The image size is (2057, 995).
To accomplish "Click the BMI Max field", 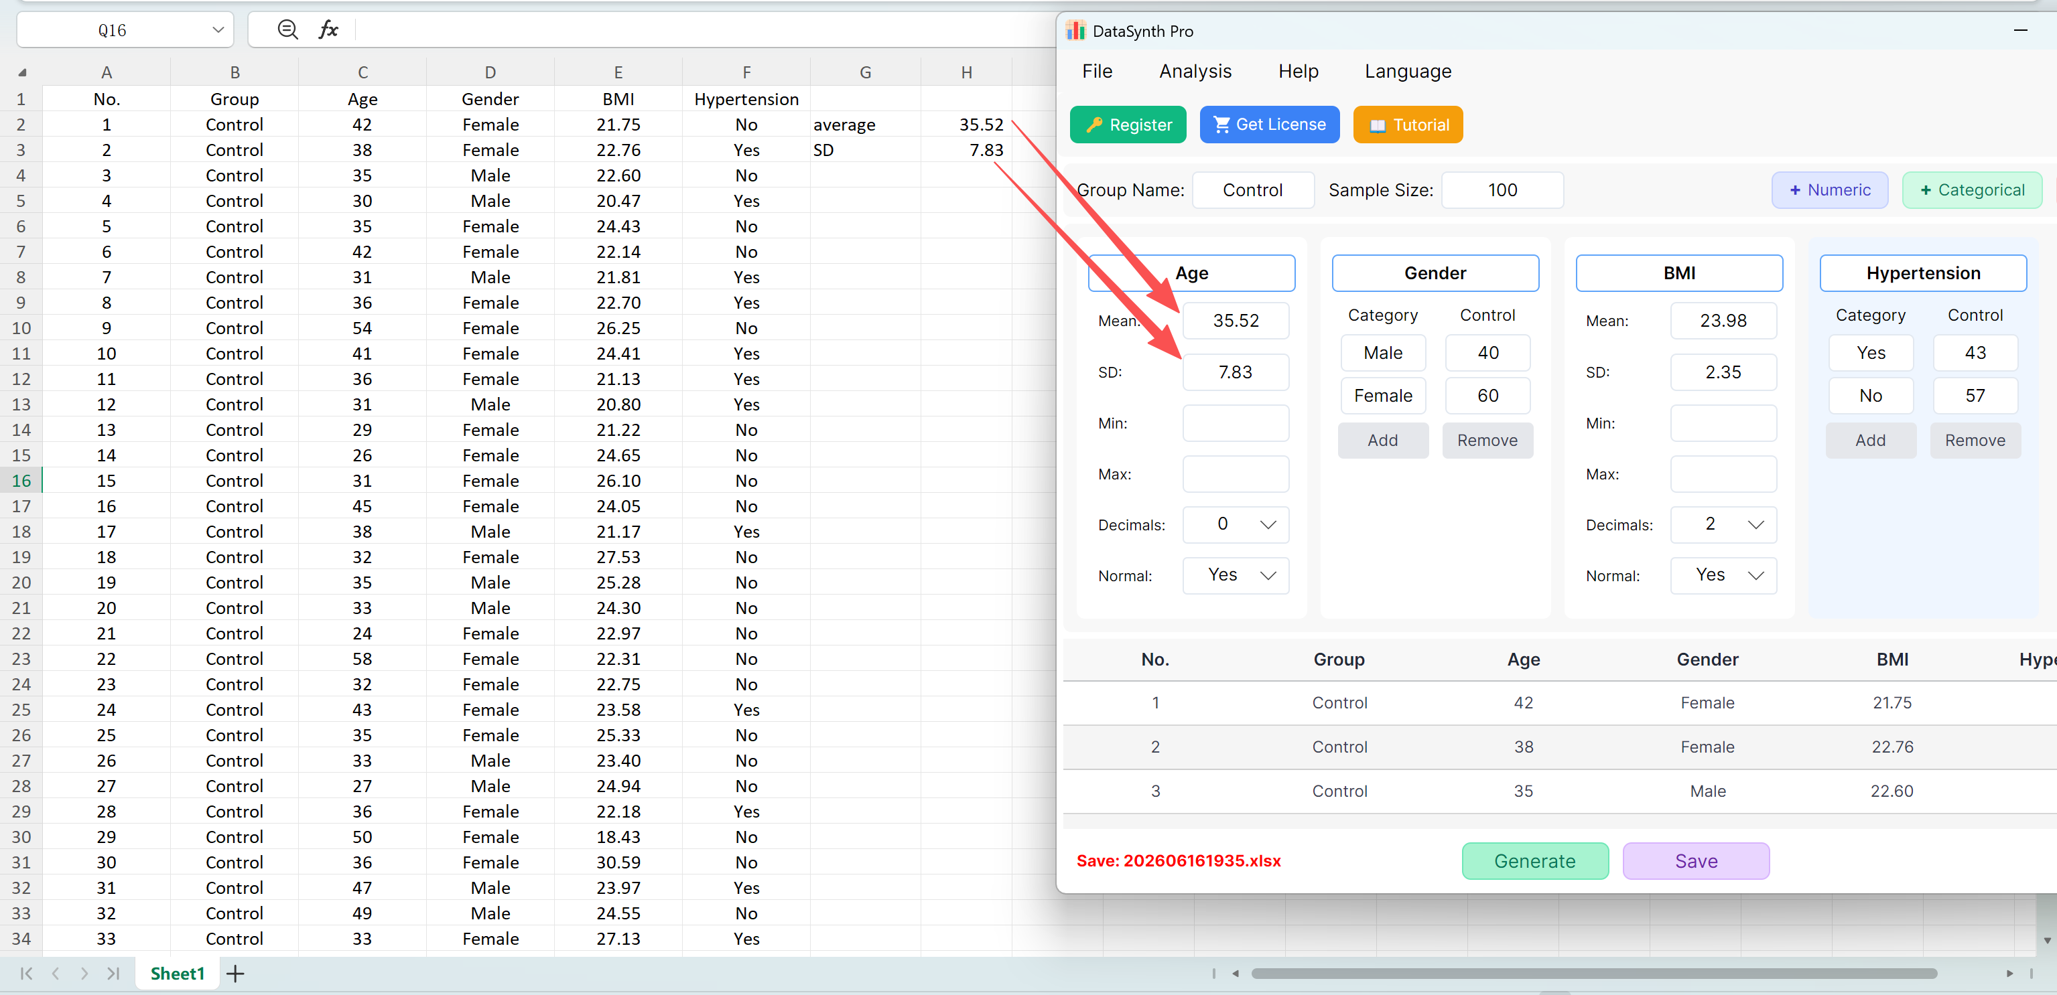I will point(1723,474).
